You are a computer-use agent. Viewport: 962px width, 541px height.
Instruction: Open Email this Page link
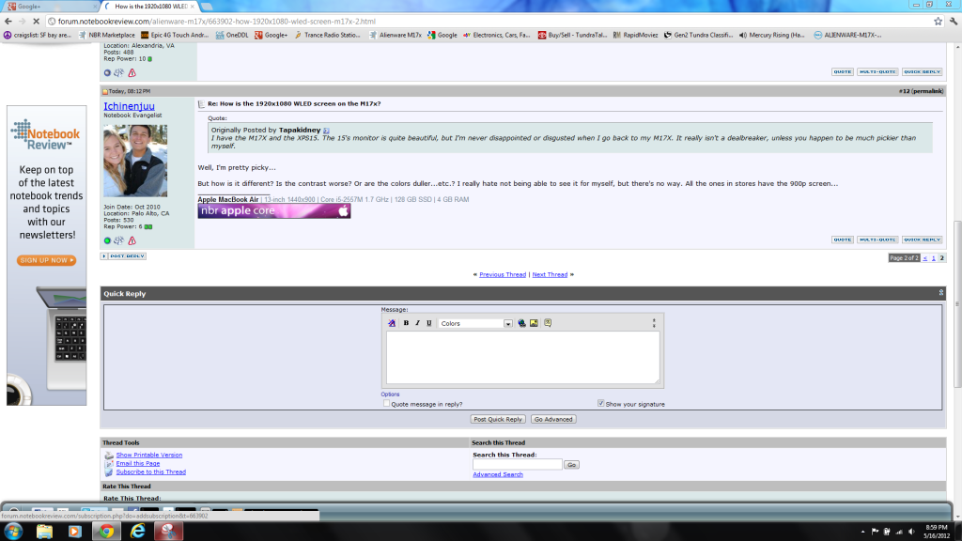[138, 464]
